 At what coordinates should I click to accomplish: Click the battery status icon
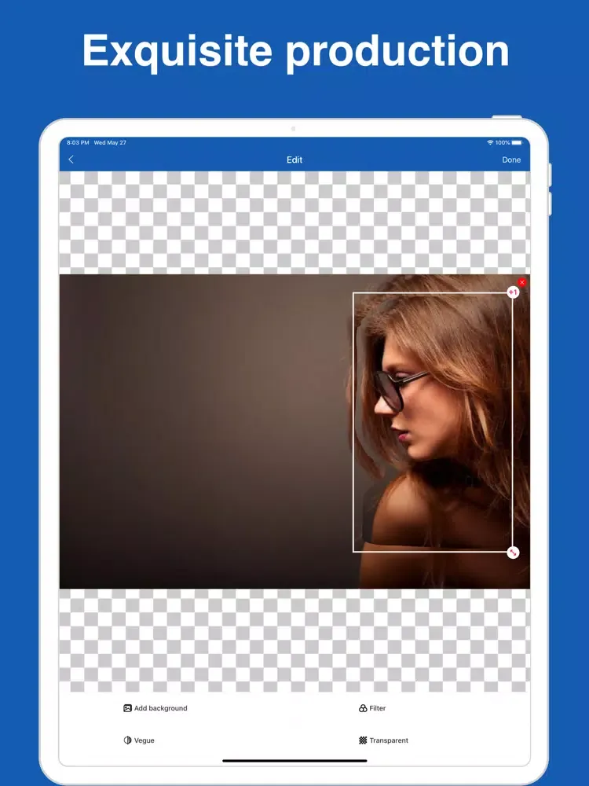517,142
